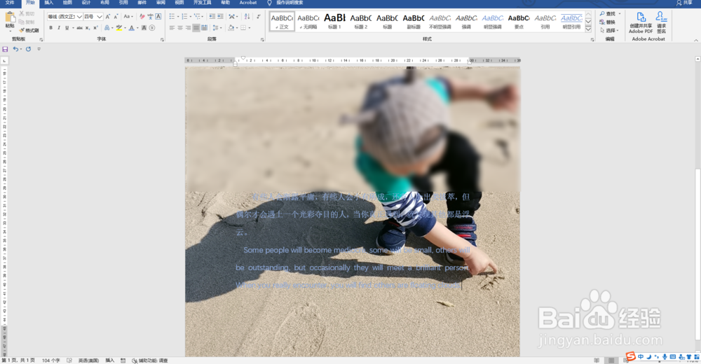The width and height of the screenshot is (701, 364).
Task: Switch to the Insert (插入) tab
Action: click(x=49, y=3)
